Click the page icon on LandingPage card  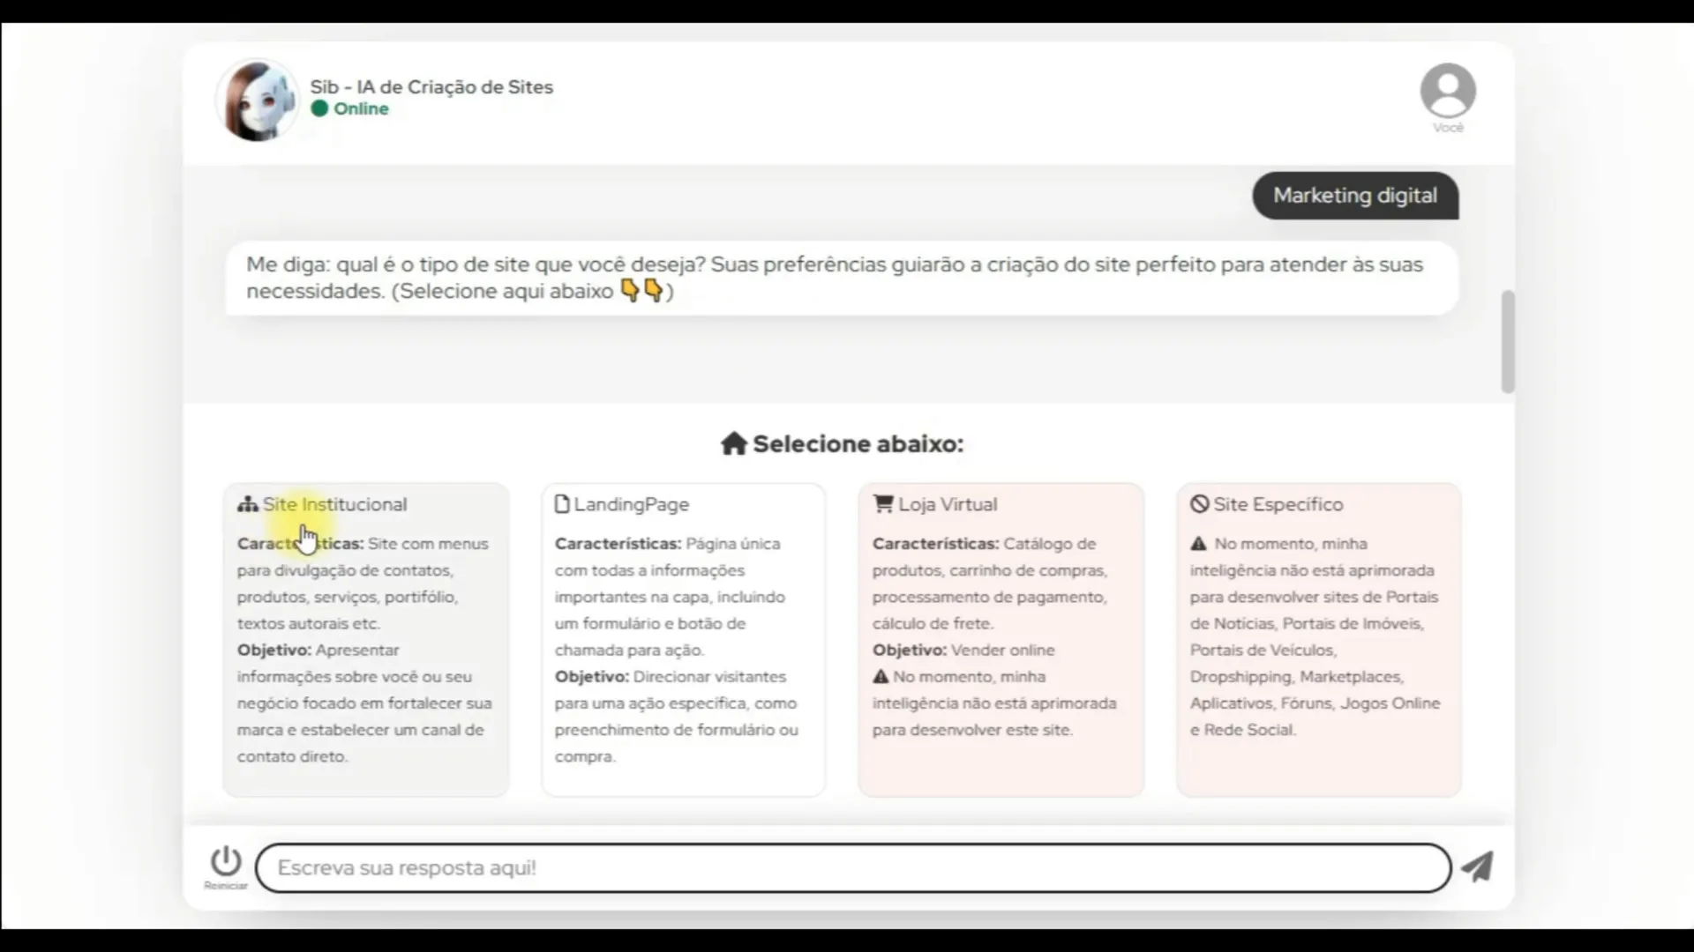pos(561,504)
